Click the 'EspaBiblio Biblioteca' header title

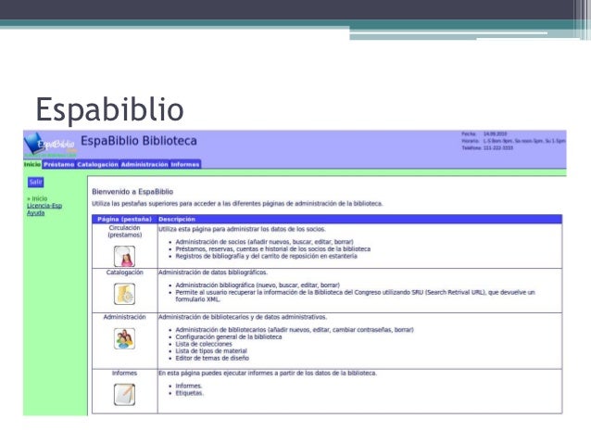coord(139,141)
